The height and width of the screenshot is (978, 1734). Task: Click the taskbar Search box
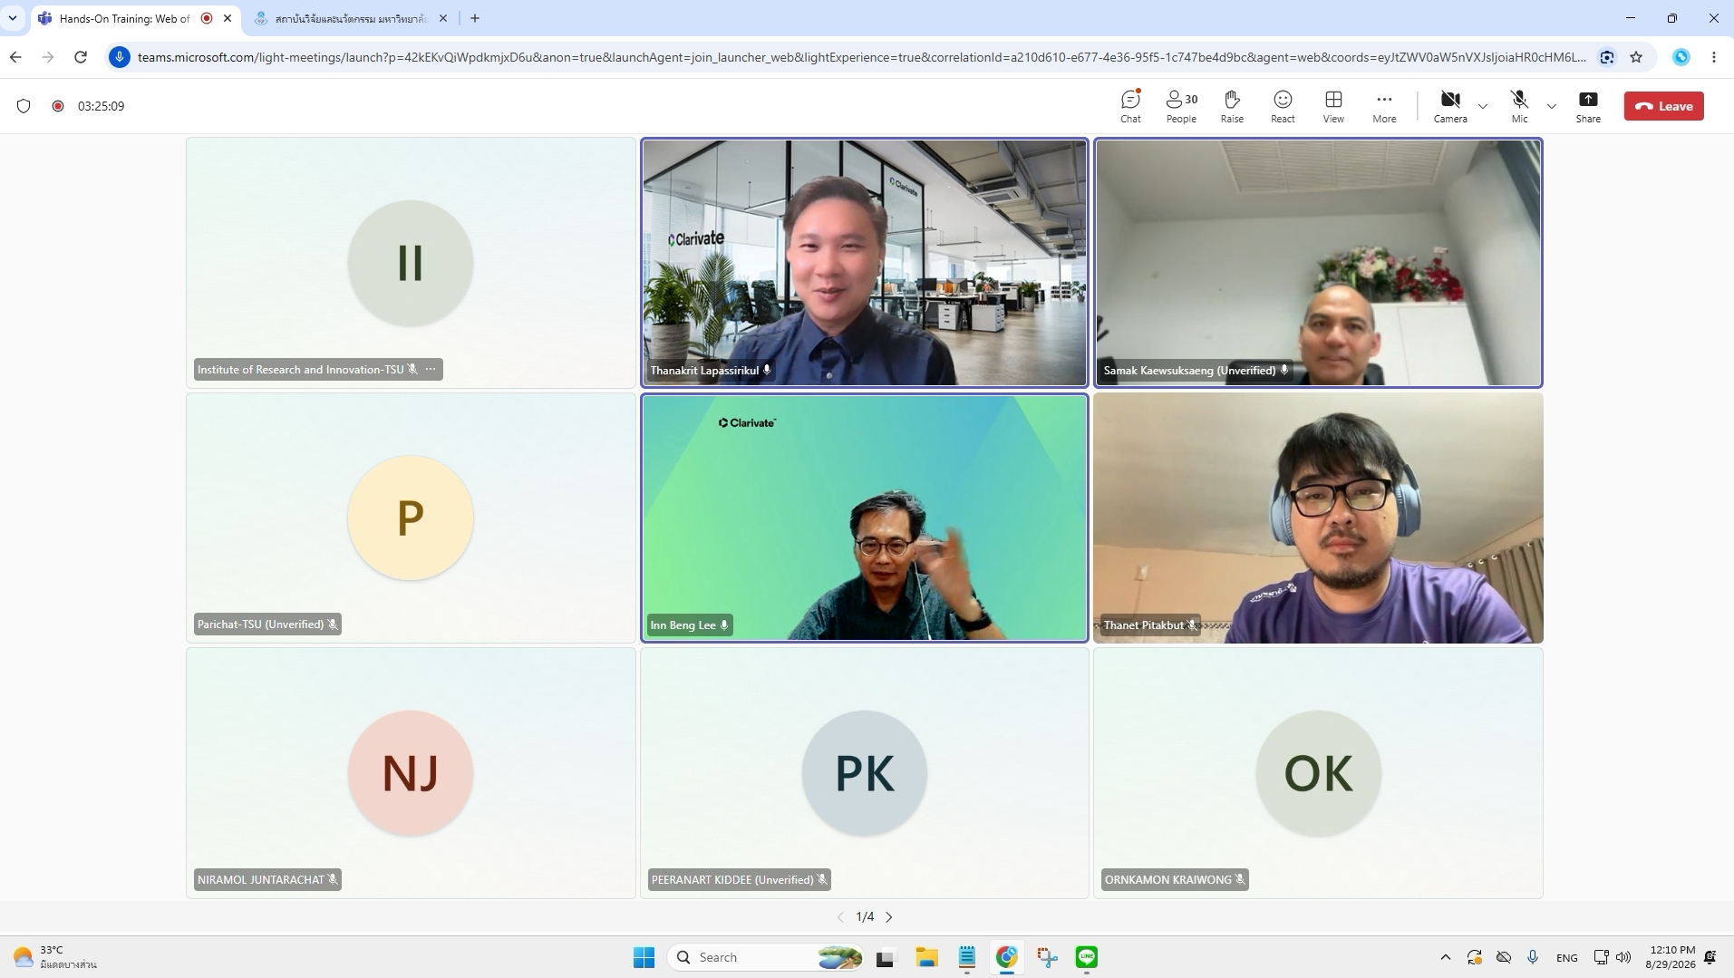coord(767,957)
